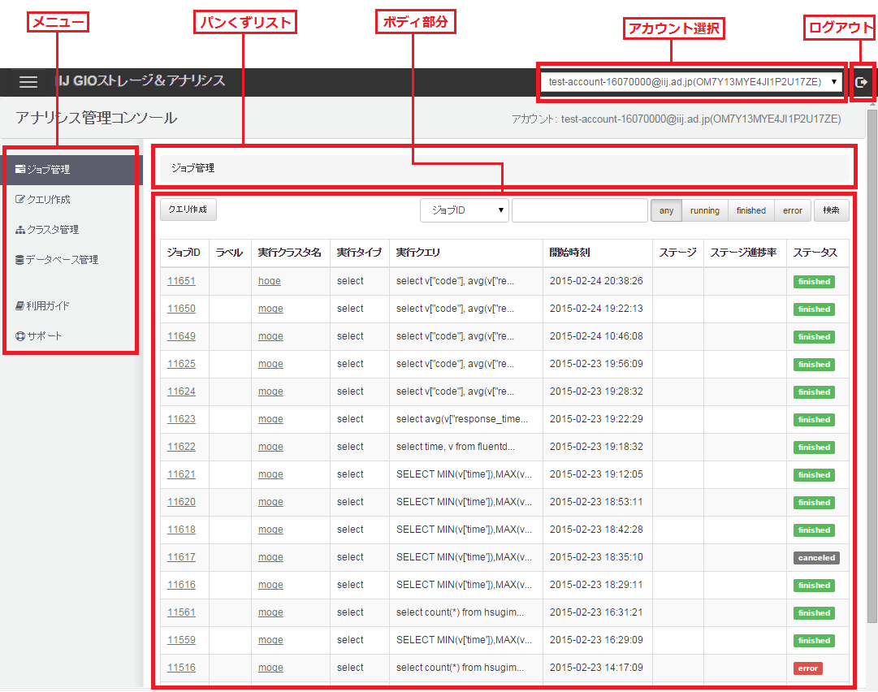878x692 pixels.
Task: Select the error status filter
Action: [793, 210]
